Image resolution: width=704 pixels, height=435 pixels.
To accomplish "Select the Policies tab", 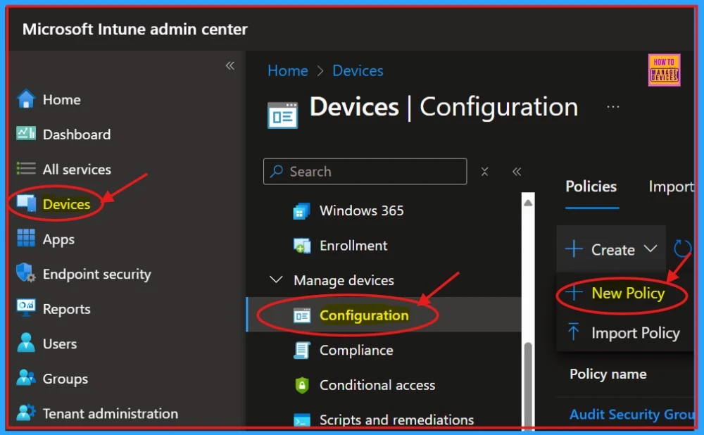I will point(591,187).
